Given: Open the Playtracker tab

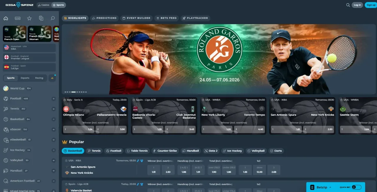Looking at the screenshot, I should pyautogui.click(x=195, y=18).
